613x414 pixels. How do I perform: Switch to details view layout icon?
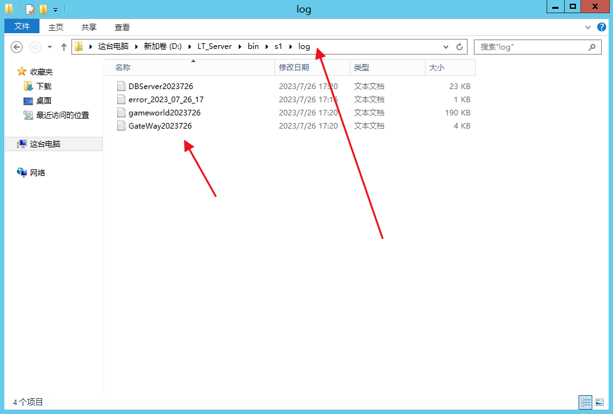(585, 402)
